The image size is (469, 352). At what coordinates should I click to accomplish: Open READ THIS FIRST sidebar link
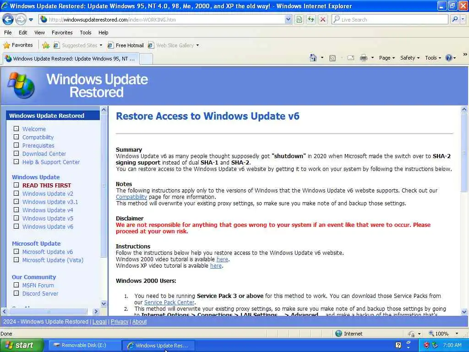[x=47, y=185]
